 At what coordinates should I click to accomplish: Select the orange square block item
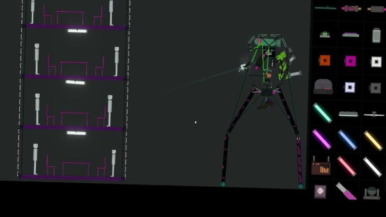(324, 61)
